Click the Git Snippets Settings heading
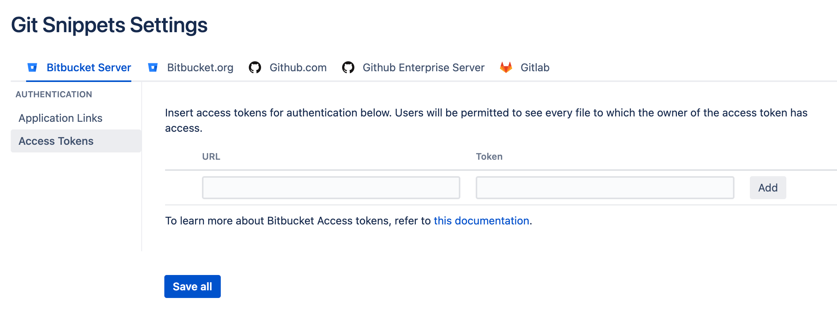Image resolution: width=837 pixels, height=311 pixels. tap(109, 25)
